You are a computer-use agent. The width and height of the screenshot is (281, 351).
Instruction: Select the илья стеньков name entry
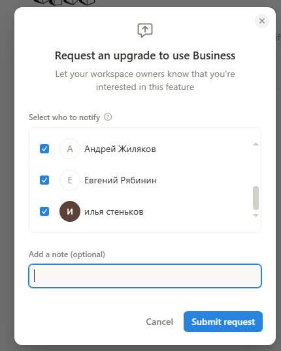point(114,212)
